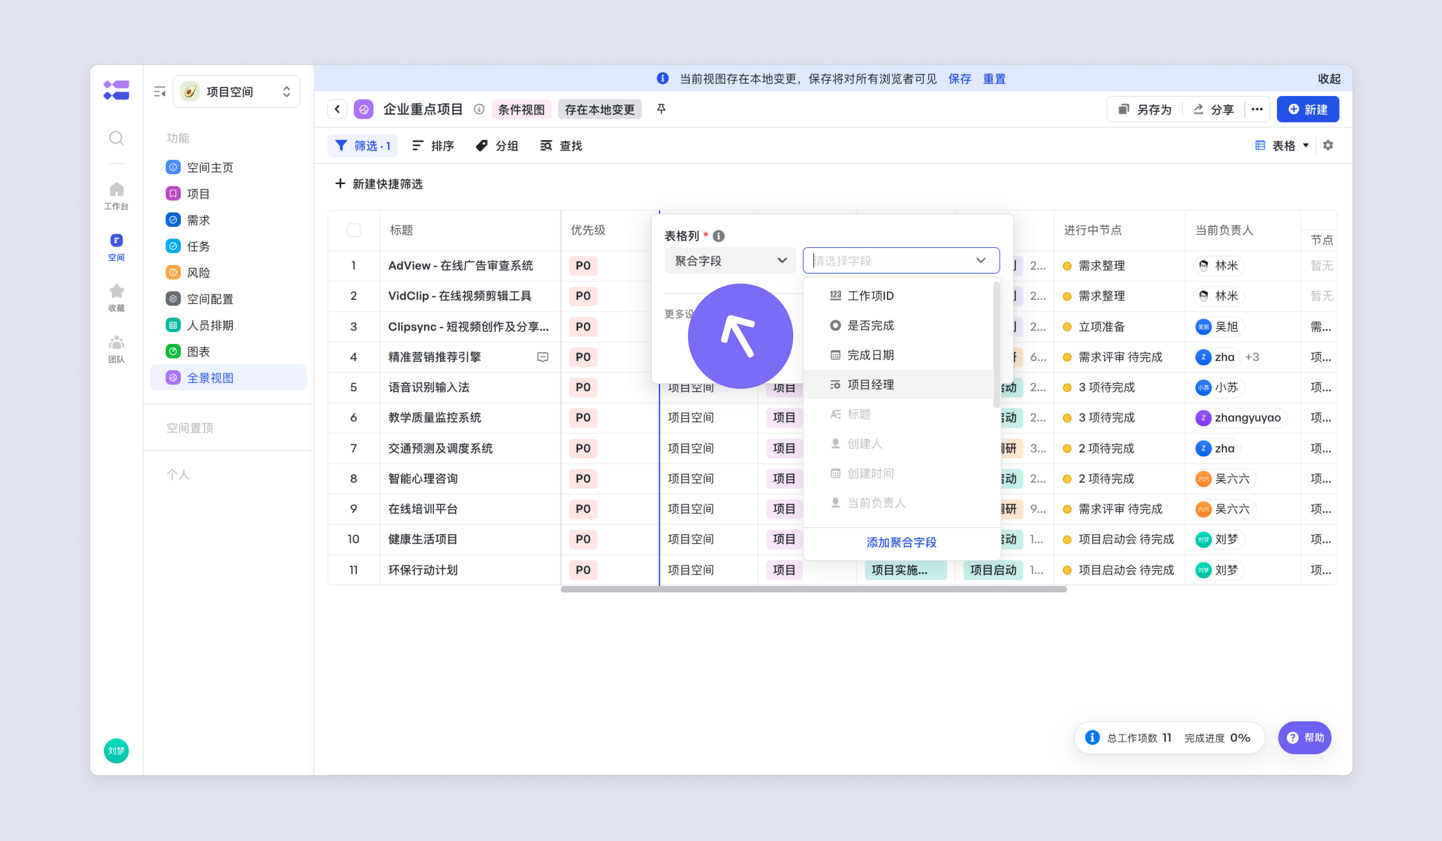Click the info icon next to 企业重点项目
1442x841 pixels.
coord(479,109)
